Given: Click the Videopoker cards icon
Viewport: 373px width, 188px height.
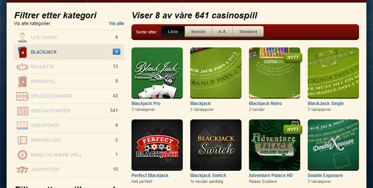Looking at the screenshot, I should [x=22, y=125].
